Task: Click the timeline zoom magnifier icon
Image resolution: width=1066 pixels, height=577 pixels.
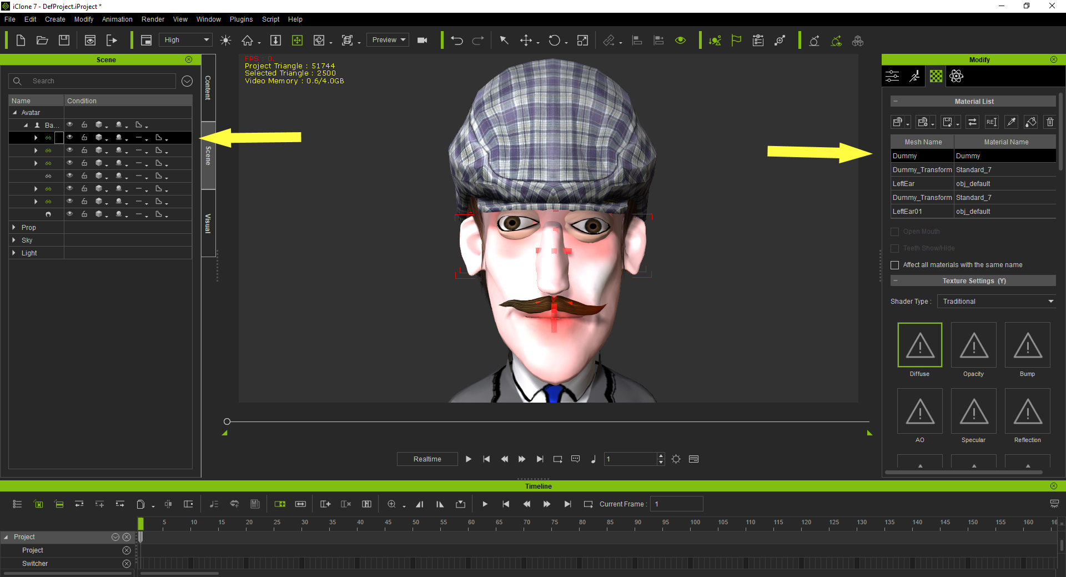Action: [391, 504]
